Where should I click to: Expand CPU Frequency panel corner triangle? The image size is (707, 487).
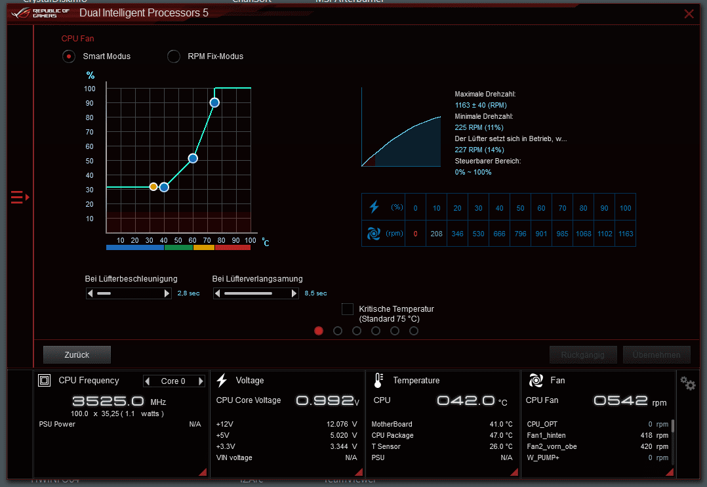coord(203,473)
